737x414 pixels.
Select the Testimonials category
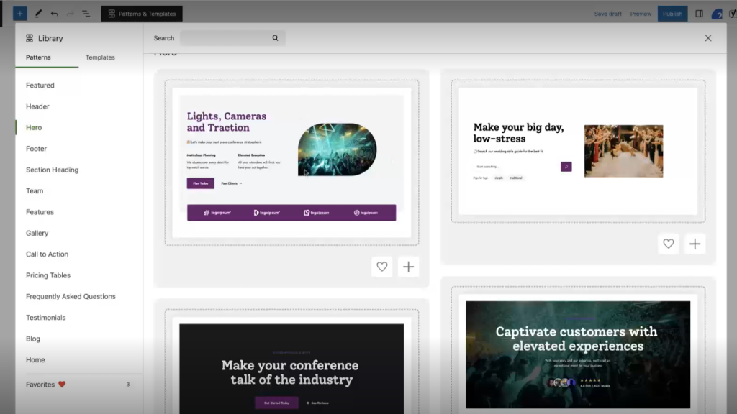point(45,318)
